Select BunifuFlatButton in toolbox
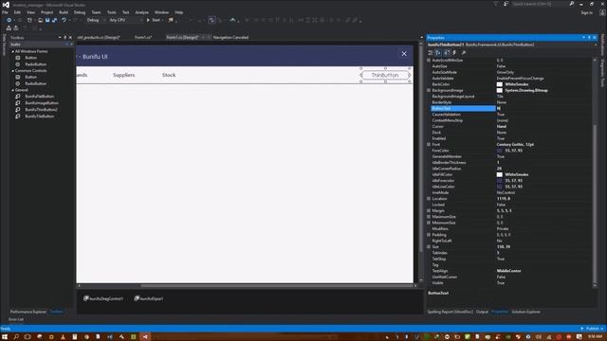This screenshot has height=341, width=607. [x=40, y=97]
